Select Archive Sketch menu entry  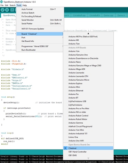tap(40, 13)
